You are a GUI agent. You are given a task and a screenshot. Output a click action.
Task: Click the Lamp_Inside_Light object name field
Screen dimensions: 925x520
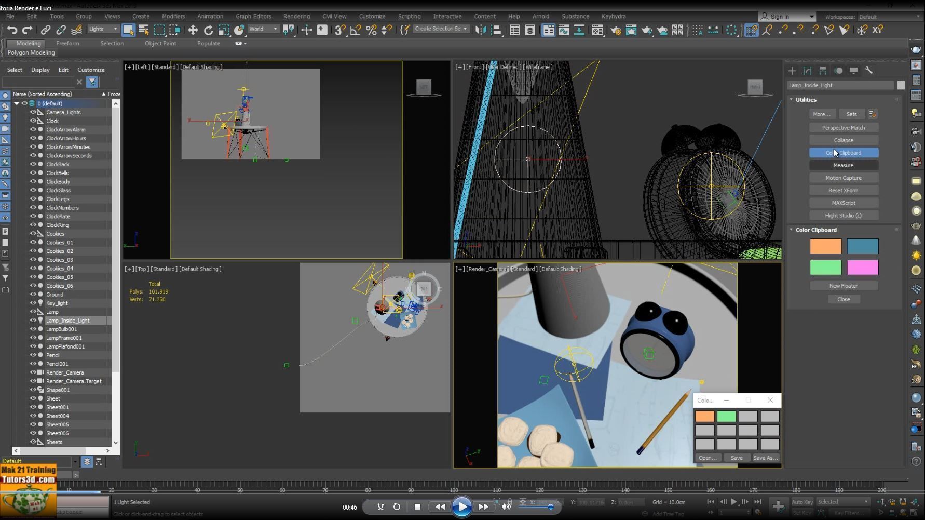coord(841,86)
